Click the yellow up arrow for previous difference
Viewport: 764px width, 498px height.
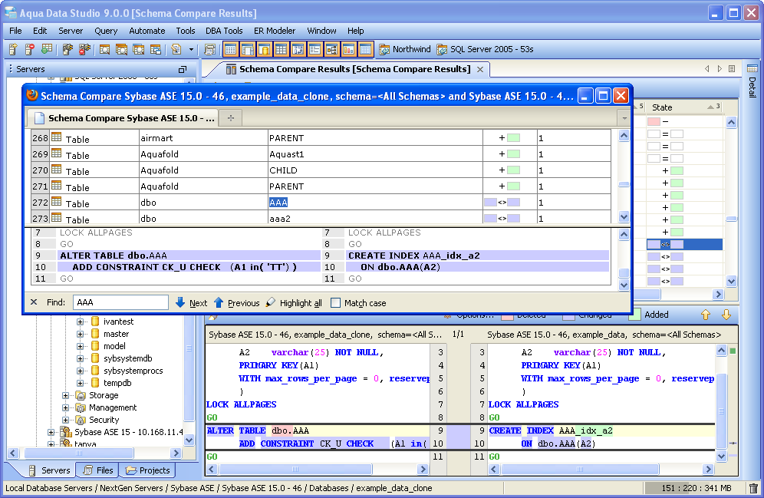(x=706, y=315)
